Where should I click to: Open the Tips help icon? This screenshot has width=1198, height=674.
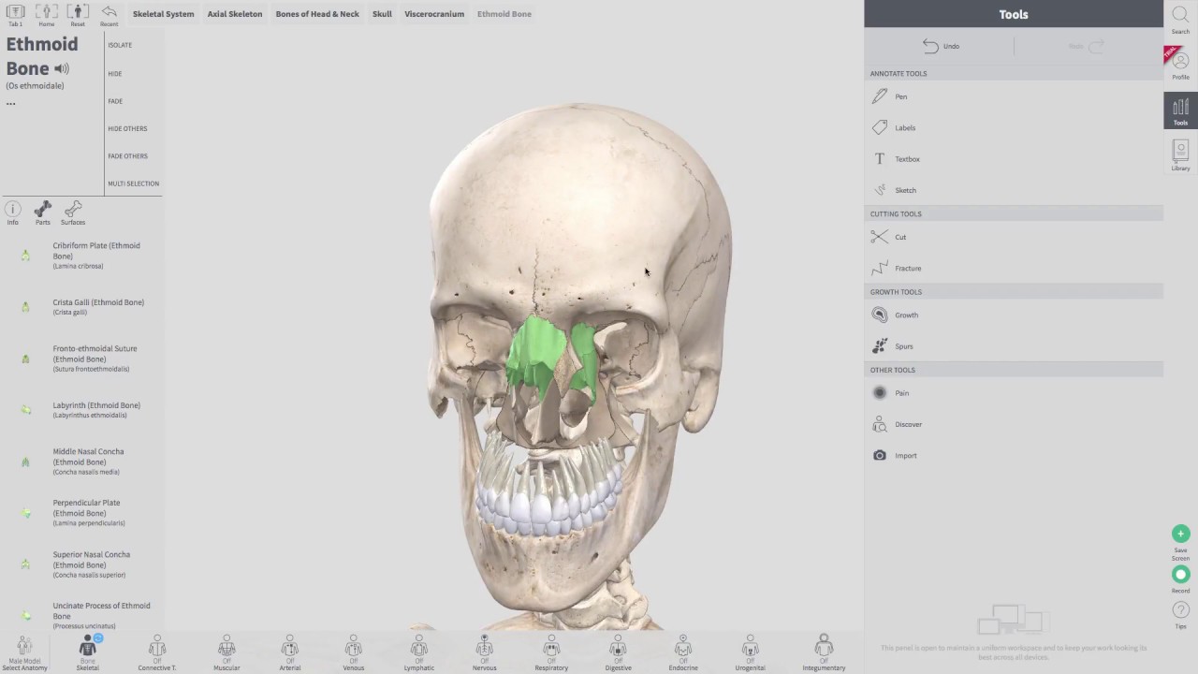(1180, 615)
